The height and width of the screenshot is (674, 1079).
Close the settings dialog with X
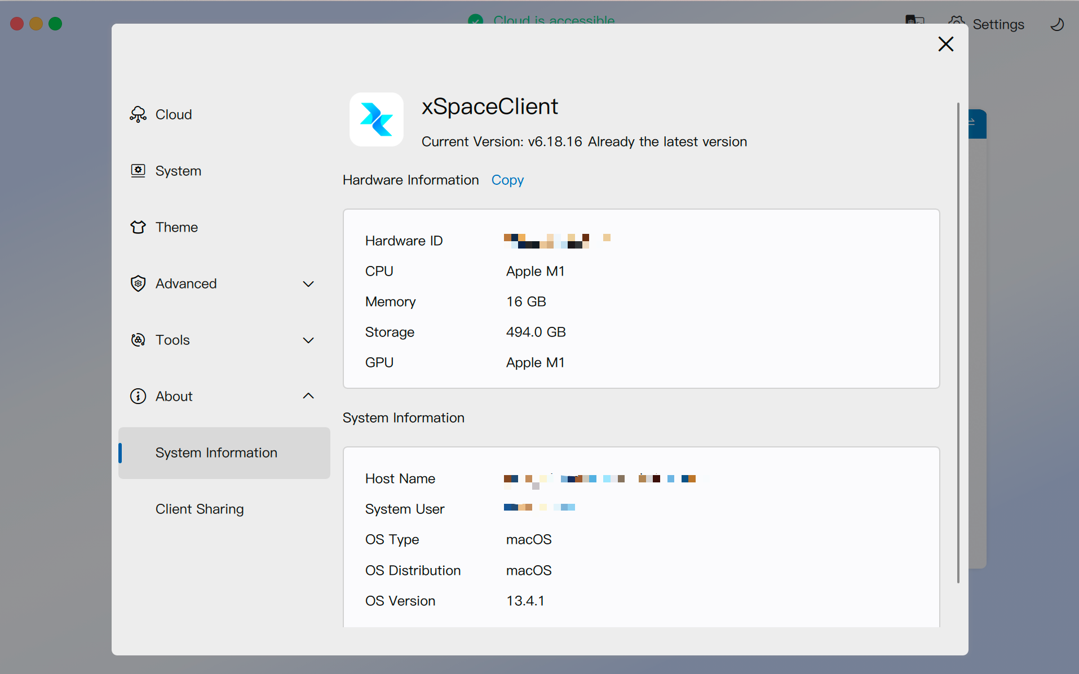pos(945,44)
